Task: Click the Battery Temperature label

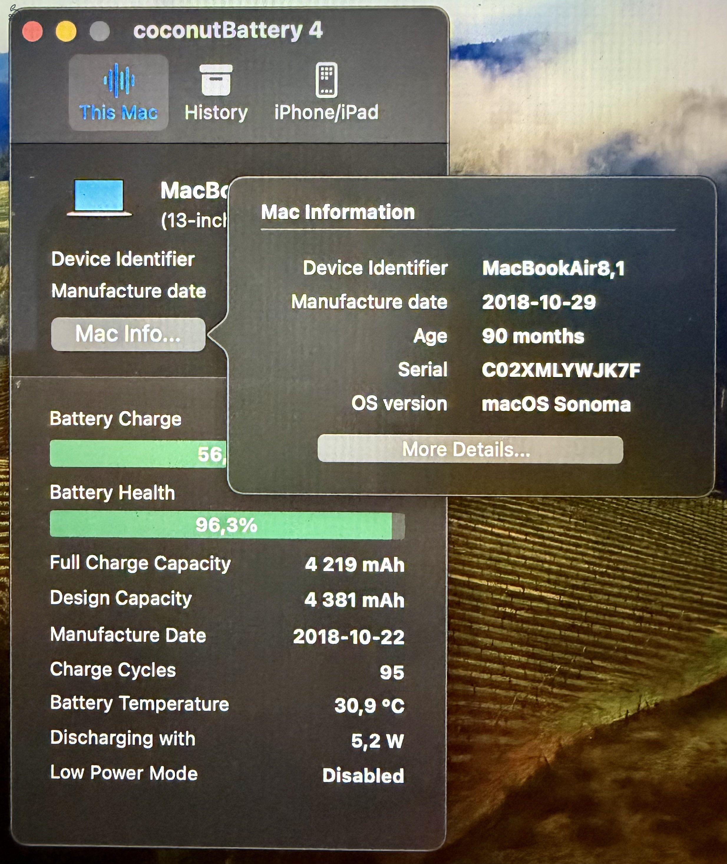Action: (x=139, y=704)
